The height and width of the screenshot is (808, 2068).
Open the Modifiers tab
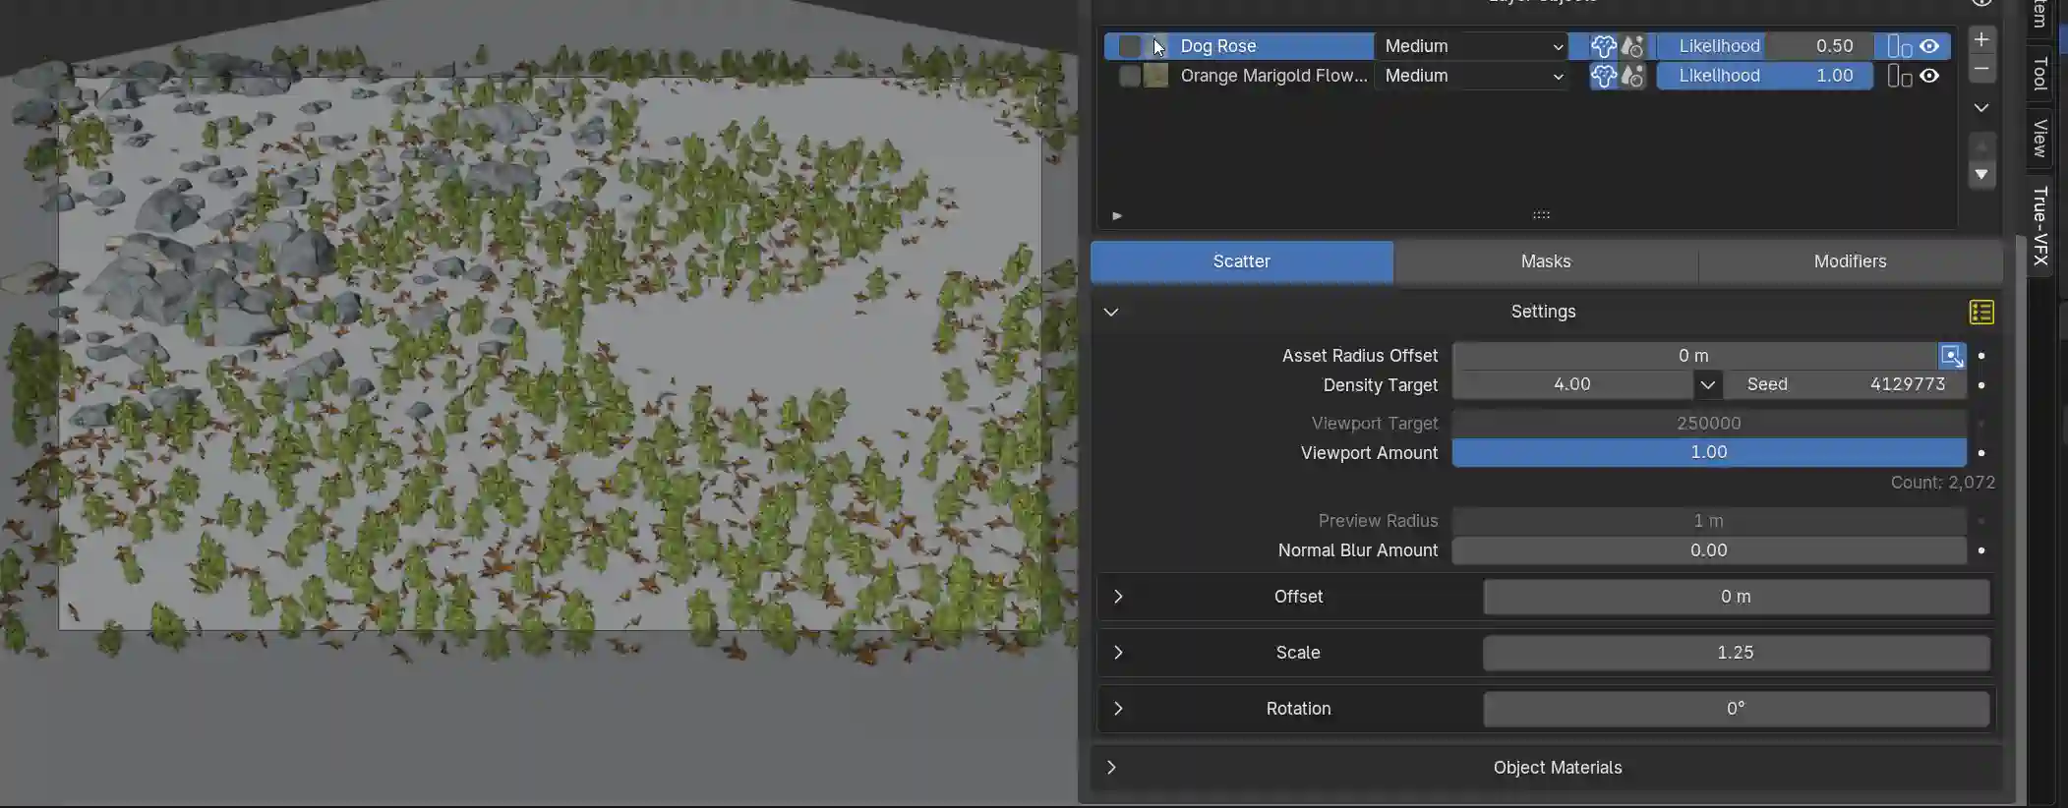click(1849, 261)
